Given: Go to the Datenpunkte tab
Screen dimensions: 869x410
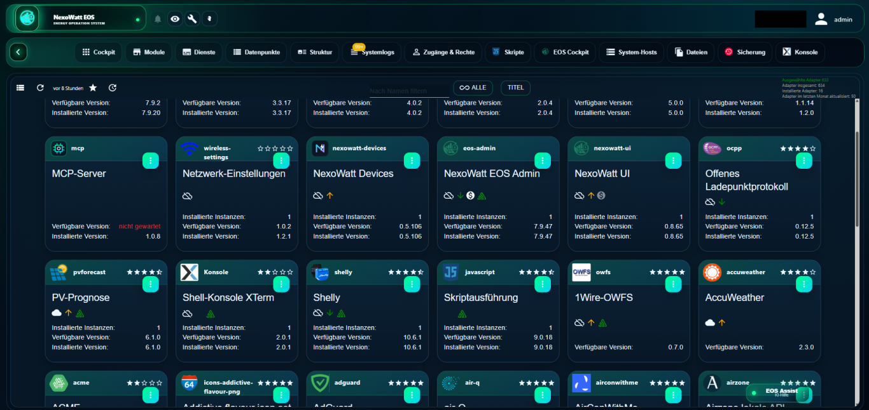Looking at the screenshot, I should [x=256, y=52].
